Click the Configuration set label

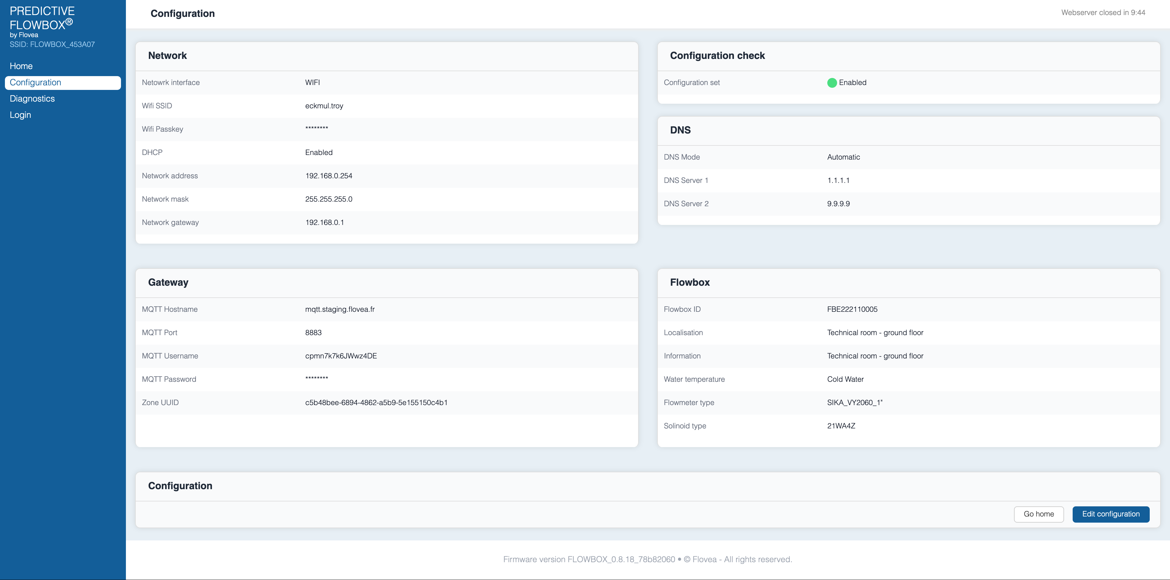pyautogui.click(x=692, y=83)
